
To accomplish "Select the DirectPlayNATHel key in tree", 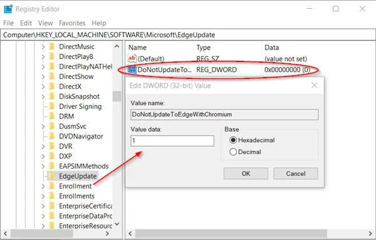I will tap(86, 66).
